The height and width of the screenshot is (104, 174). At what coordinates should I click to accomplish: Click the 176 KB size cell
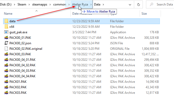click(x=154, y=32)
